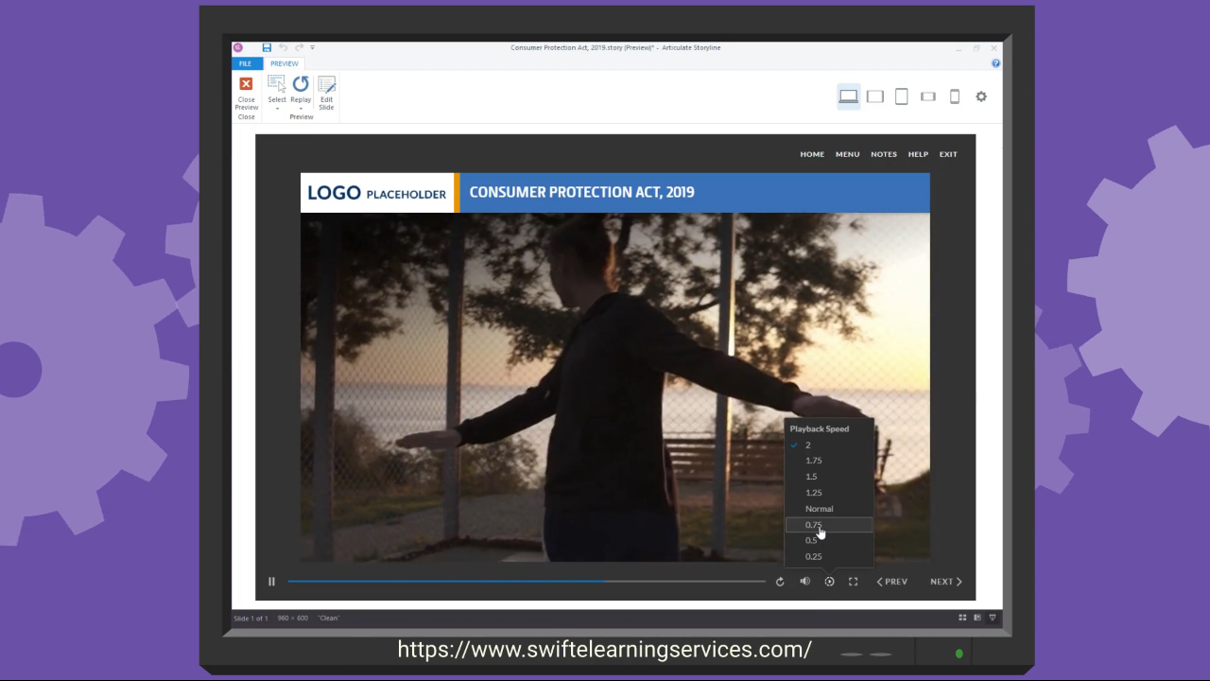Click the Edit Slide button
The height and width of the screenshot is (681, 1210).
tap(326, 94)
